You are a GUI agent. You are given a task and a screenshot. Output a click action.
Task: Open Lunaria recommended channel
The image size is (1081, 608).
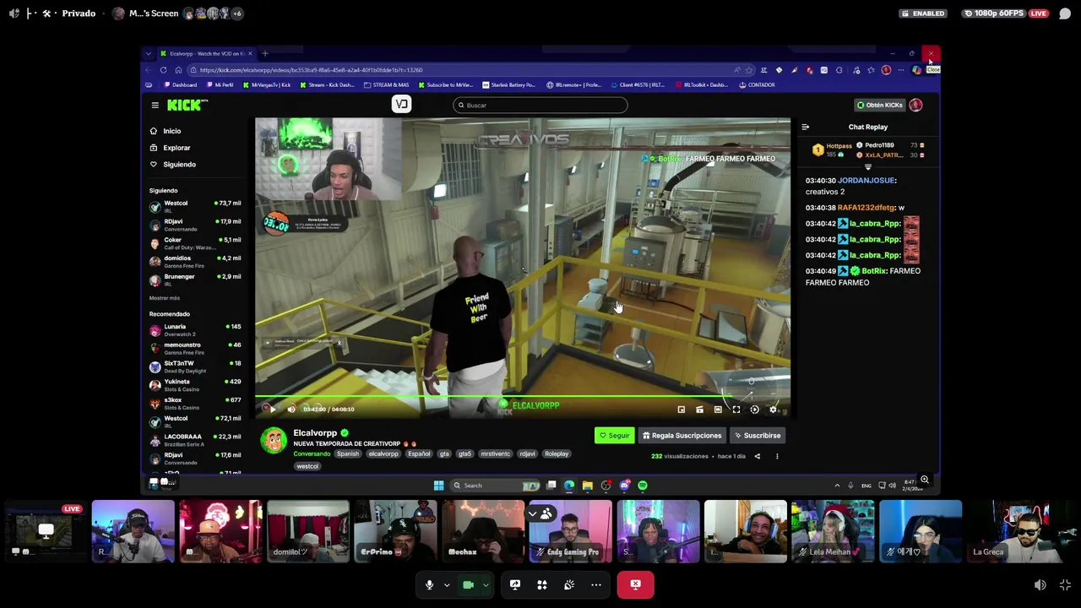pyautogui.click(x=195, y=329)
